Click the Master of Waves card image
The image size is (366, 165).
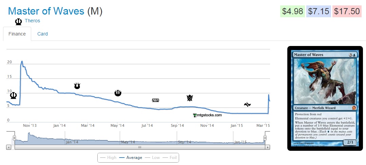(x=325, y=99)
